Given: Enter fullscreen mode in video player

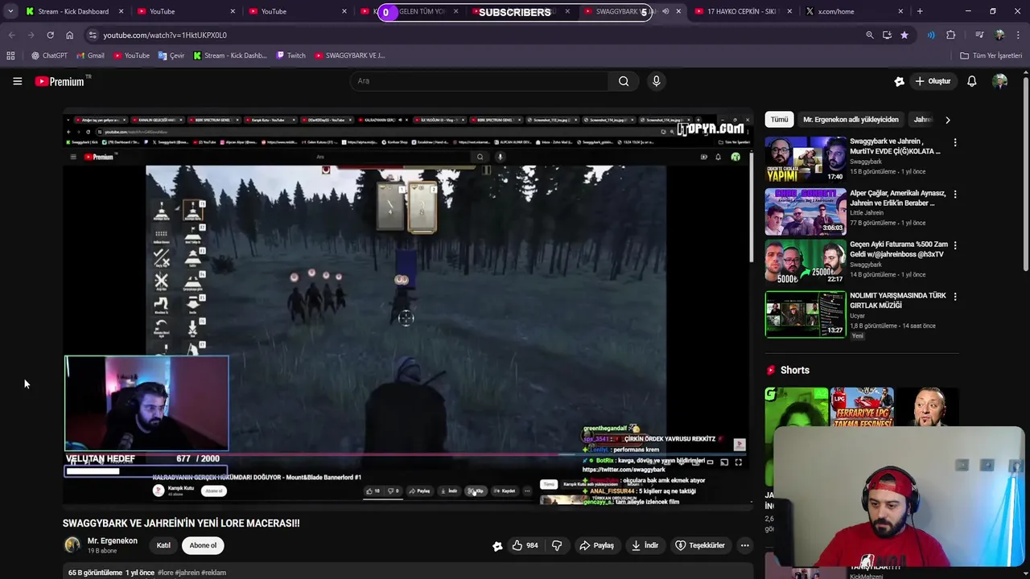Looking at the screenshot, I should pos(738,462).
